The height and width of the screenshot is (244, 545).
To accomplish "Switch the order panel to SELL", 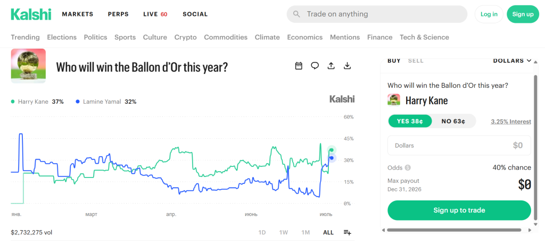I will [x=416, y=61].
